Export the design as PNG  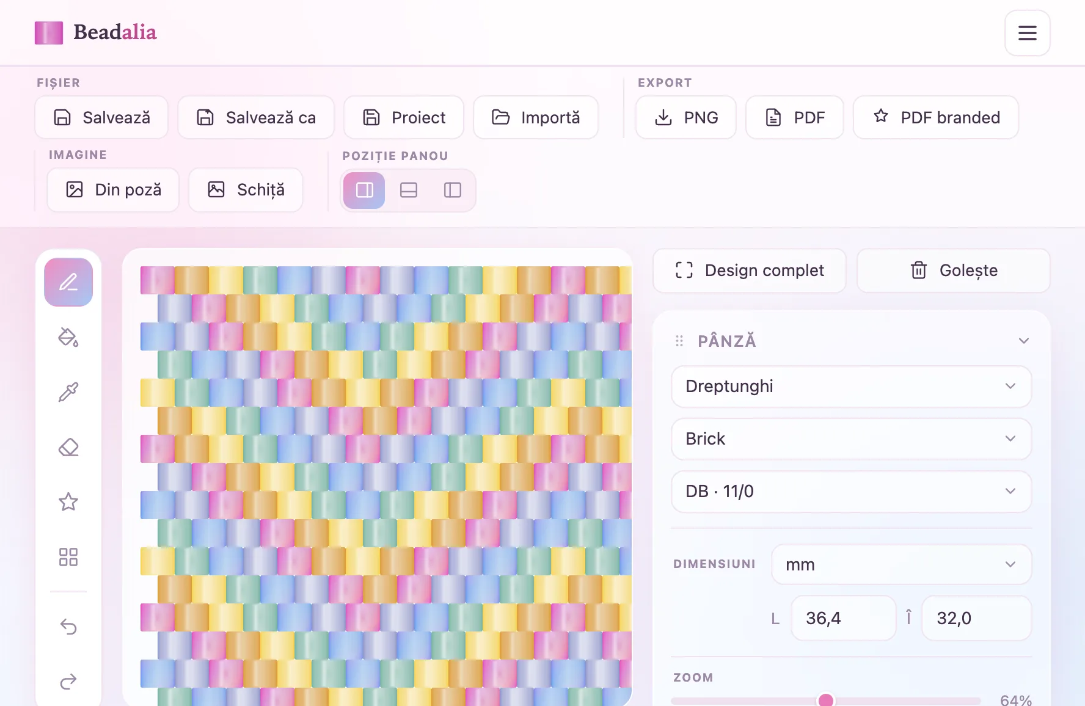[686, 117]
